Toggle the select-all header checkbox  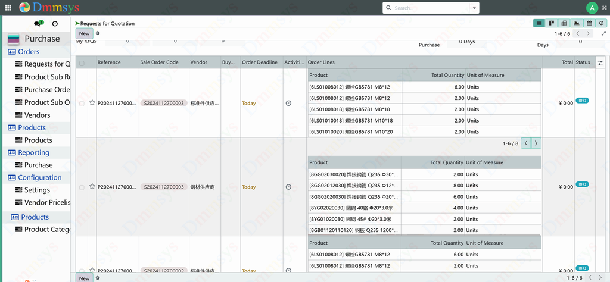point(82,63)
